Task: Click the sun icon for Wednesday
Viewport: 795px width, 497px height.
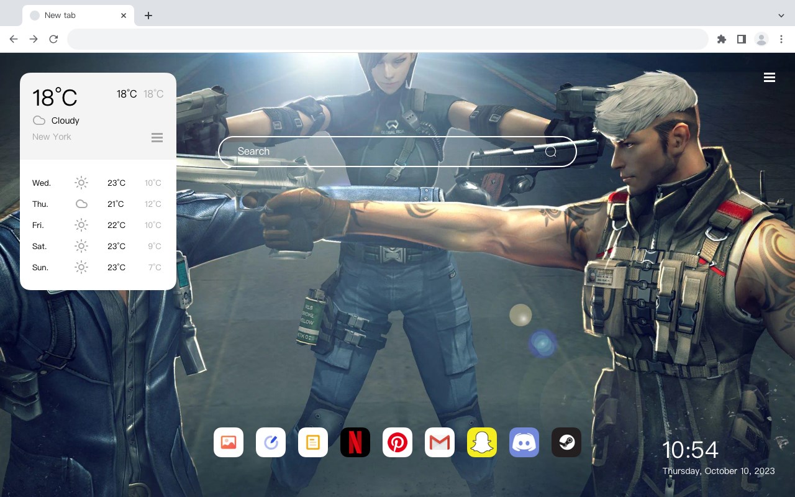Action: [x=81, y=183]
